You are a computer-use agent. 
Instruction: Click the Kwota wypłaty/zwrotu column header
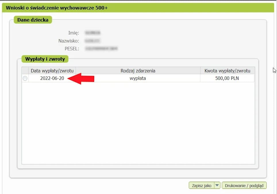(227, 71)
